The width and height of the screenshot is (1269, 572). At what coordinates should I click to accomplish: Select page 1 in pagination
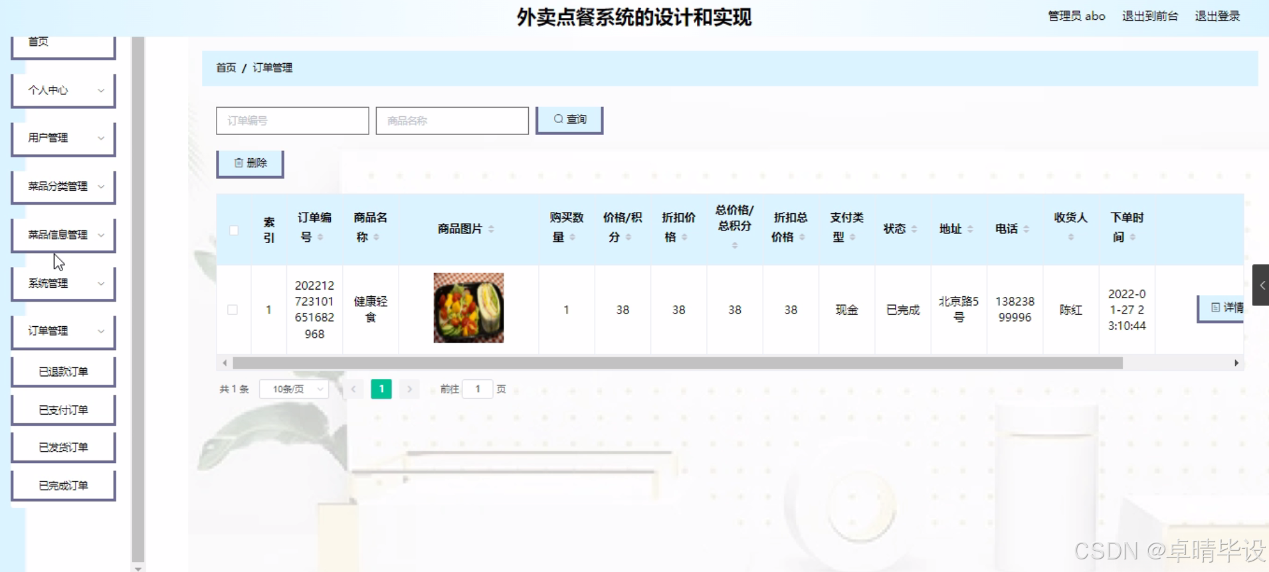[x=381, y=389]
